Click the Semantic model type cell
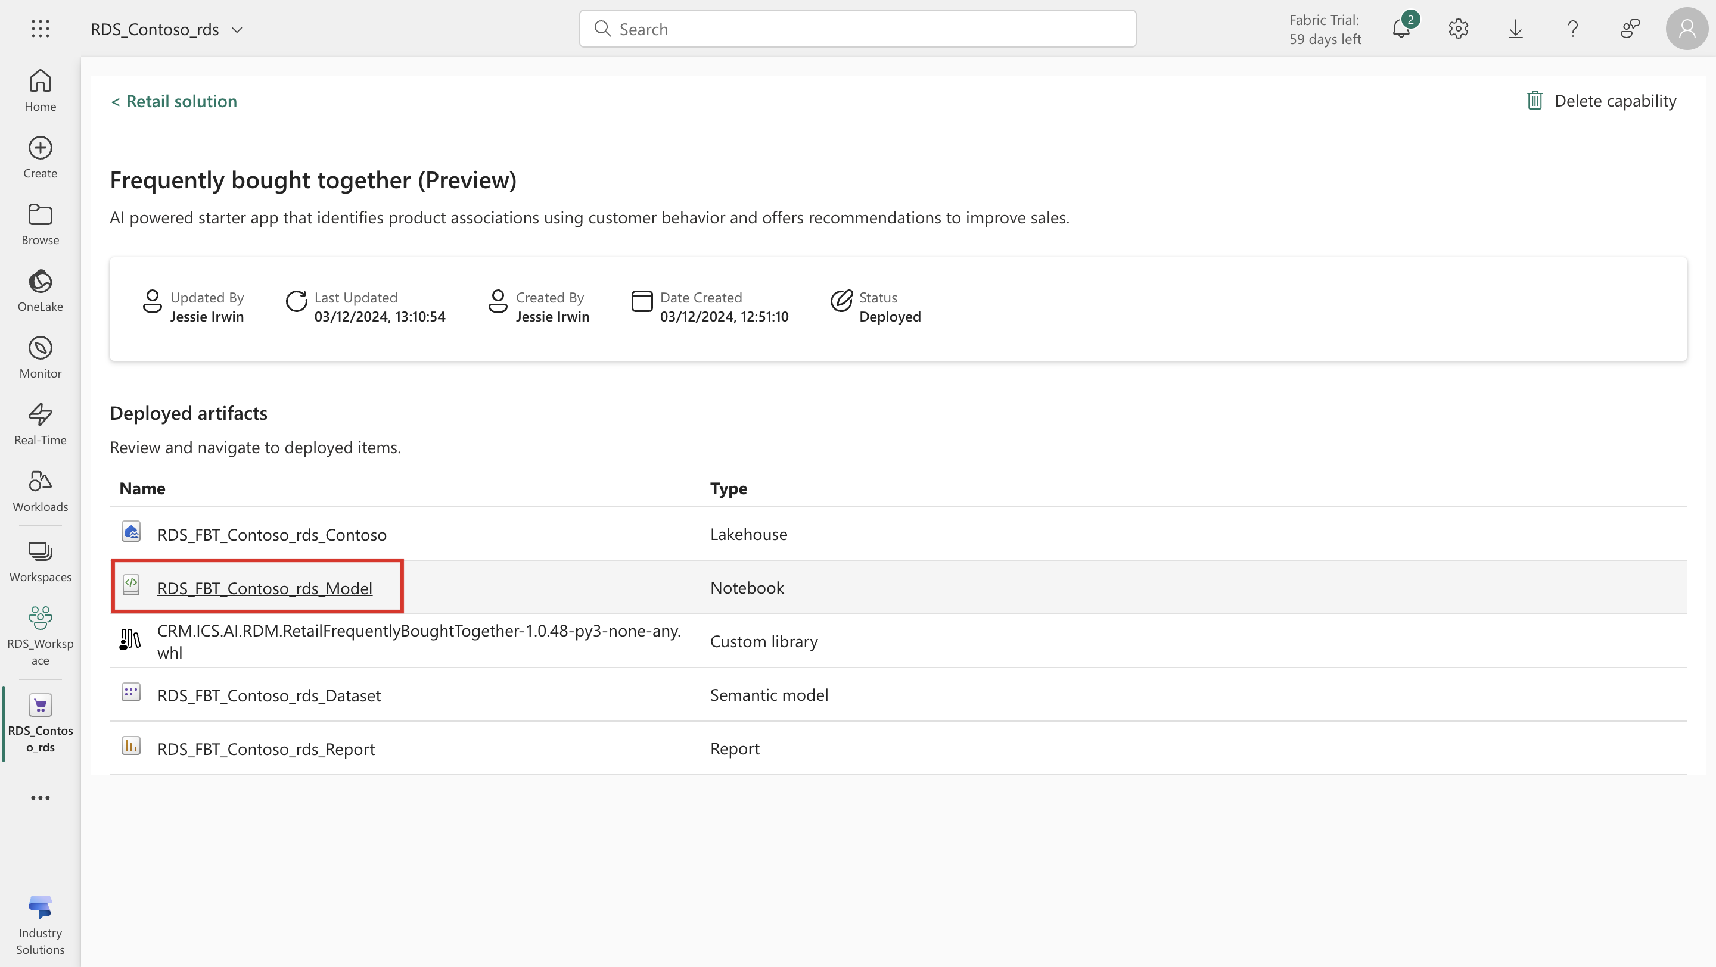 click(769, 695)
